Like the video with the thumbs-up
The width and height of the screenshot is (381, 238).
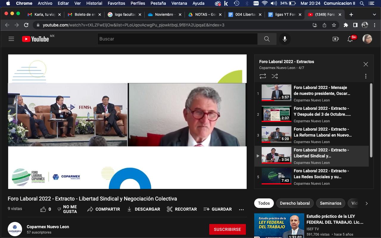tap(43, 209)
